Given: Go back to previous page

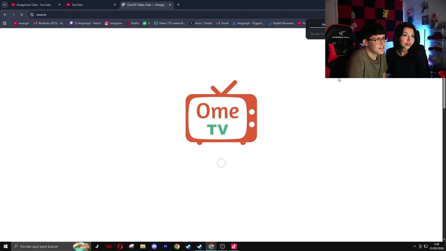Looking at the screenshot, I should click(5, 15).
